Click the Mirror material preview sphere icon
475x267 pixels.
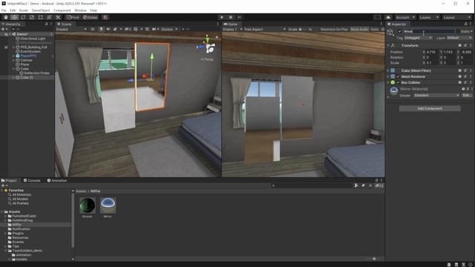(x=394, y=90)
